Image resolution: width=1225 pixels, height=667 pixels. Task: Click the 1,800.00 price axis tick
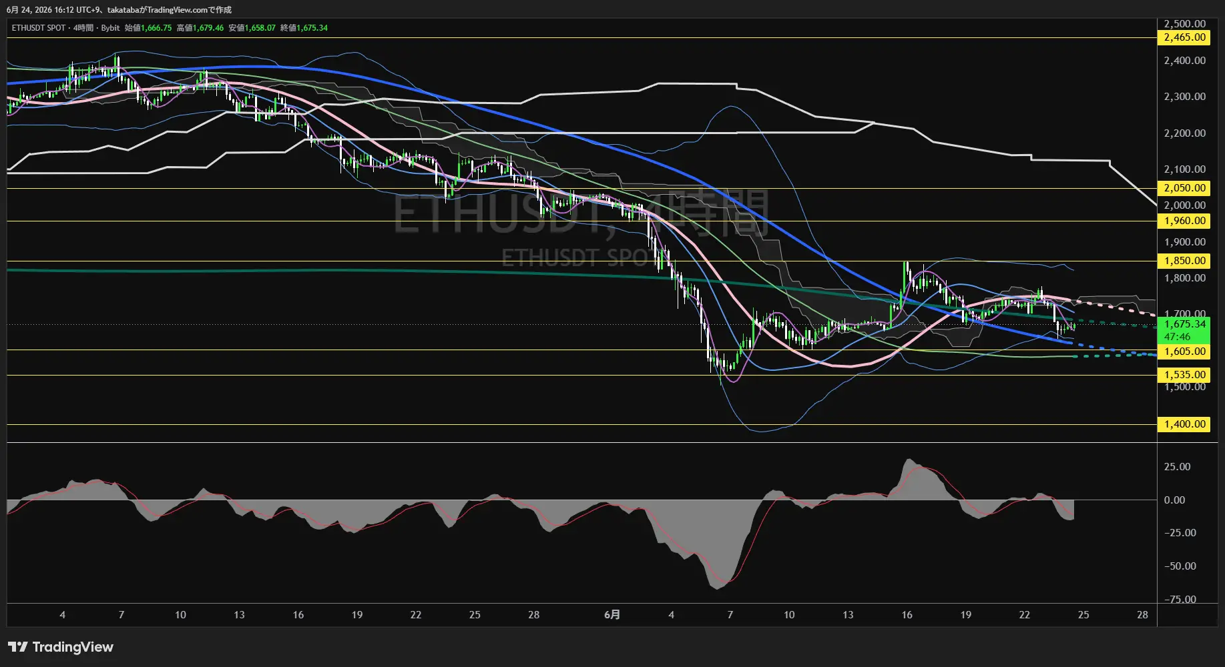click(x=1184, y=278)
